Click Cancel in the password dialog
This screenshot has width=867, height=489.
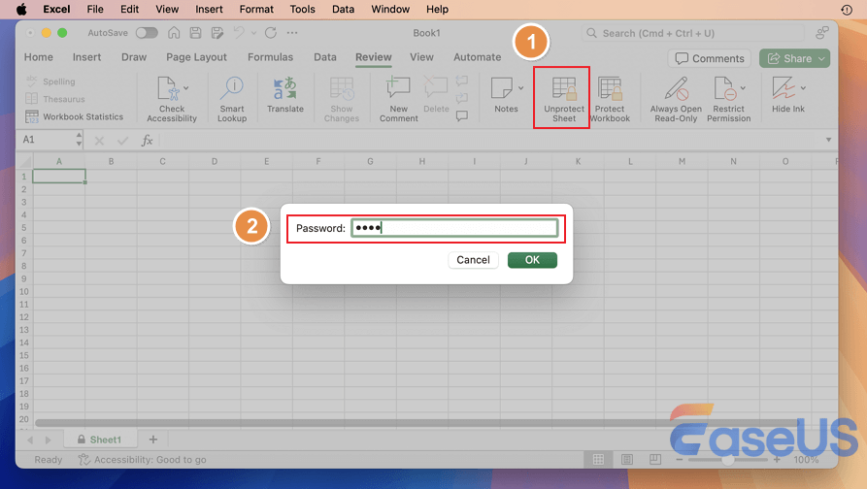(x=473, y=260)
